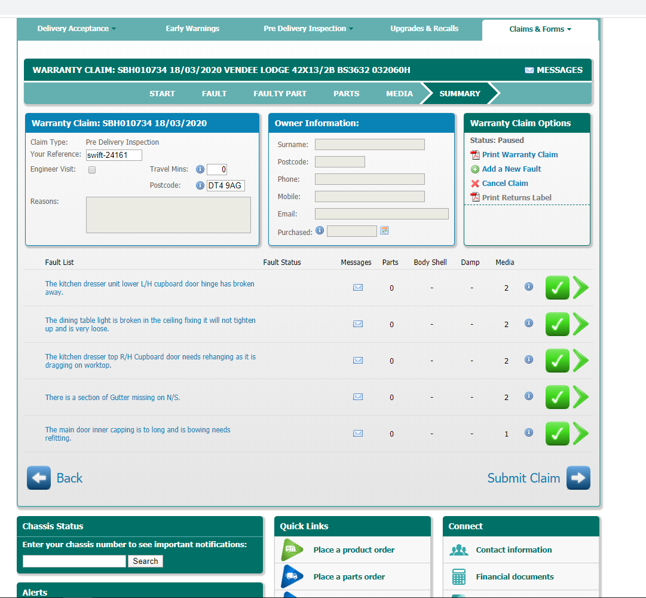Expand the Delivery Acceptance menu

point(76,29)
